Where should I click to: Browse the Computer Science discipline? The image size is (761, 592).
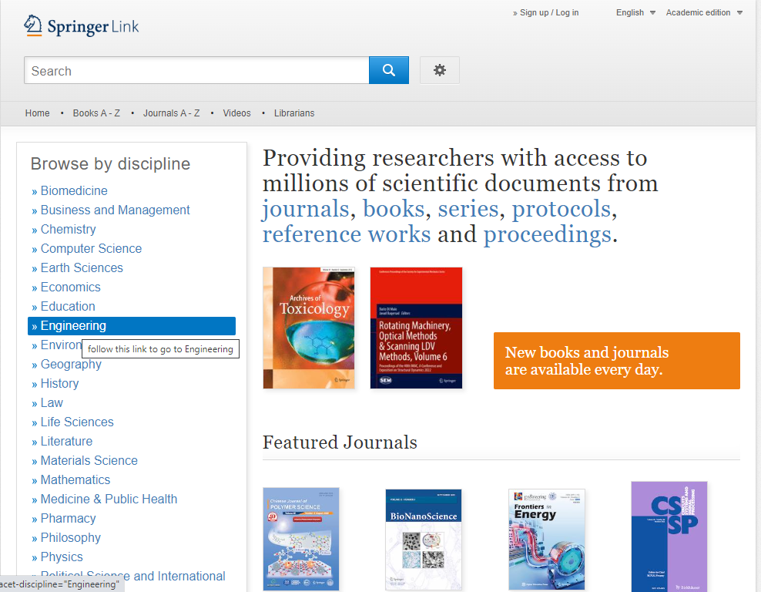click(91, 249)
